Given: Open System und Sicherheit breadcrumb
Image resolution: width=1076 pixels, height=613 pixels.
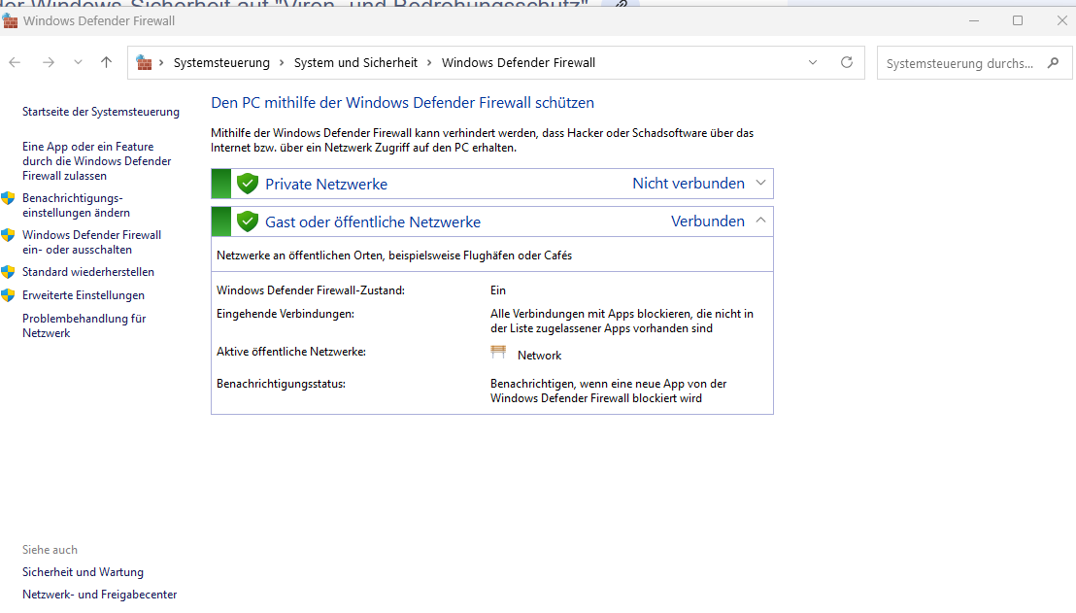Looking at the screenshot, I should point(355,62).
